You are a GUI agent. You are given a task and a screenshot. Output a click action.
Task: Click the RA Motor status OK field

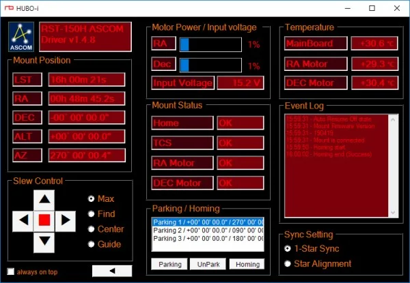point(241,163)
